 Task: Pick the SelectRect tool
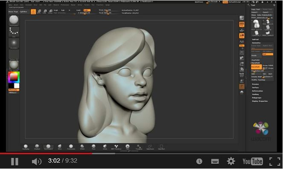click(x=161, y=147)
